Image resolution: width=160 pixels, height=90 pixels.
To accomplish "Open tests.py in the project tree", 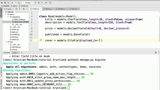I will click(14, 37).
